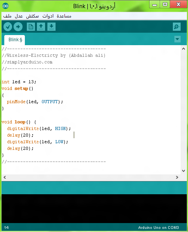The width and height of the screenshot is (188, 232).
Task: Click the vertical scrollbar down arrow
Action: (x=184, y=171)
